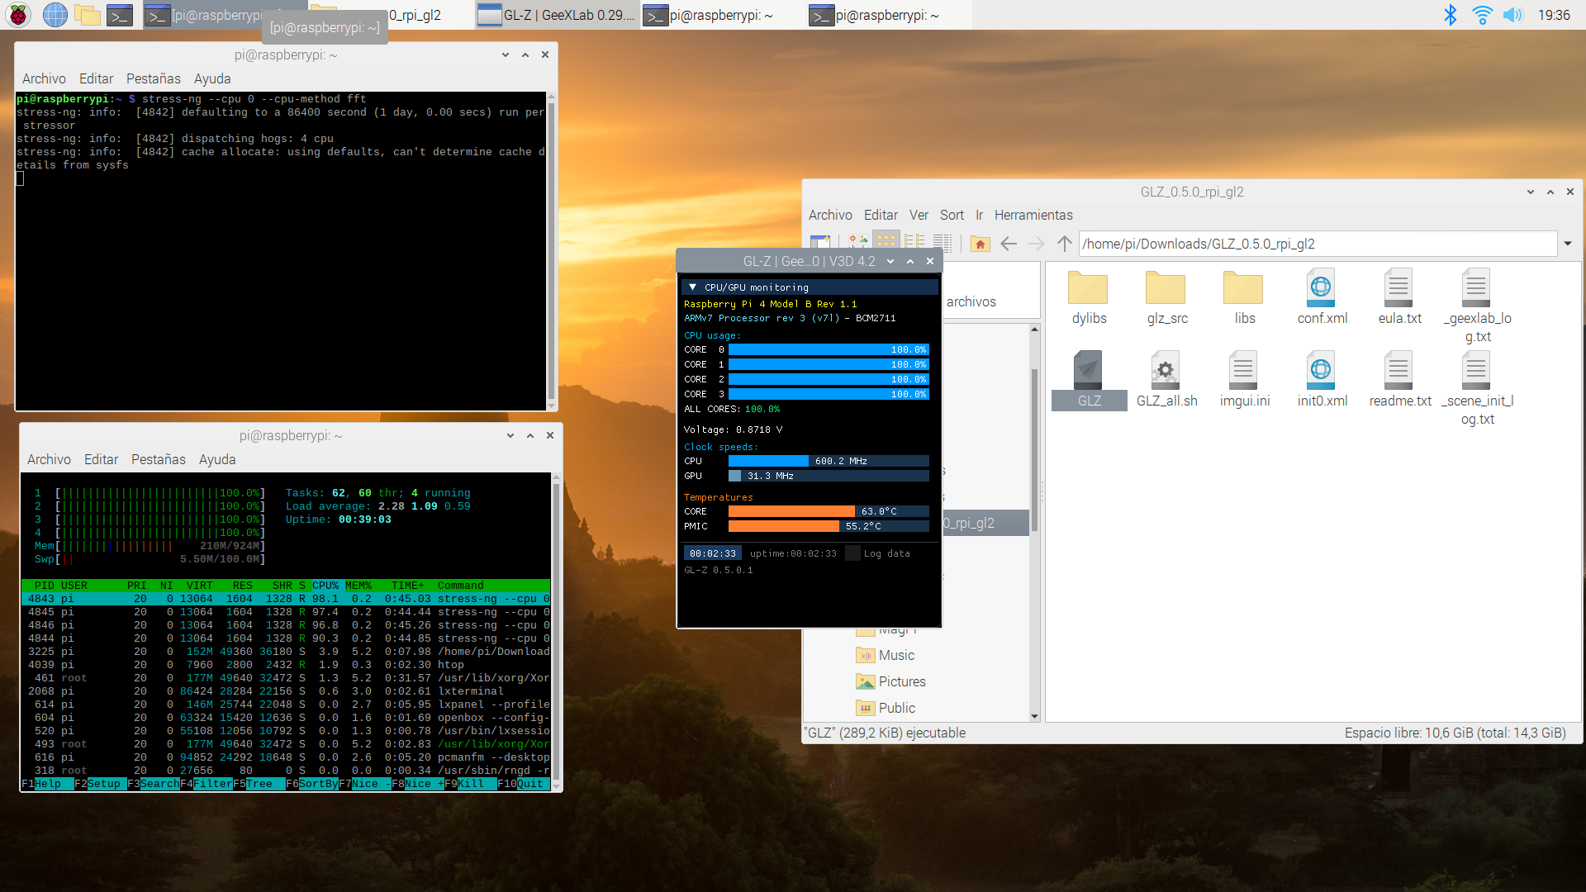Select the Pictures folder in sidebar
Image resolution: width=1586 pixels, height=892 pixels.
pos(901,681)
